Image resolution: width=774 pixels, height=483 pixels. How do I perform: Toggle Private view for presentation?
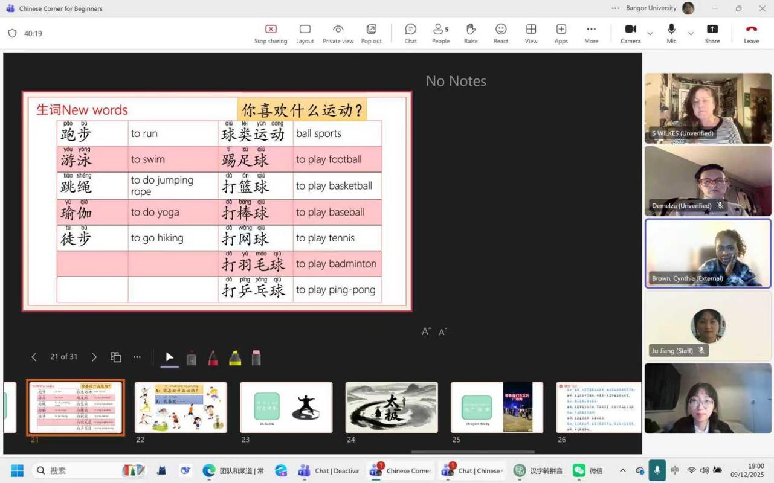click(338, 33)
